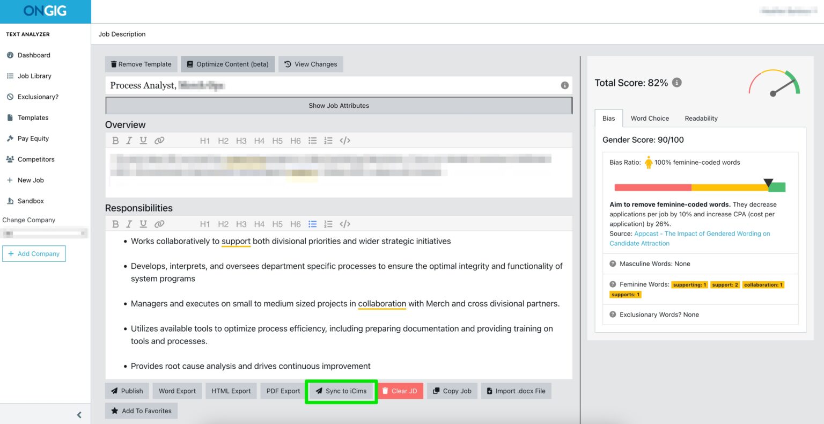Viewport: 824px width, 424px height.
Task: Toggle the bulleted list in Responsibilities
Action: click(x=313, y=224)
